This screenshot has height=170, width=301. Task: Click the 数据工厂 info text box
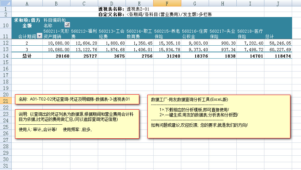[x=219, y=116]
